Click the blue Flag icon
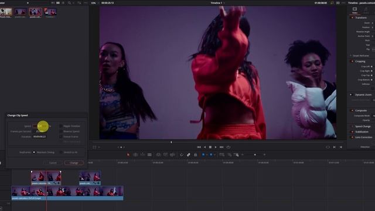 203,155
